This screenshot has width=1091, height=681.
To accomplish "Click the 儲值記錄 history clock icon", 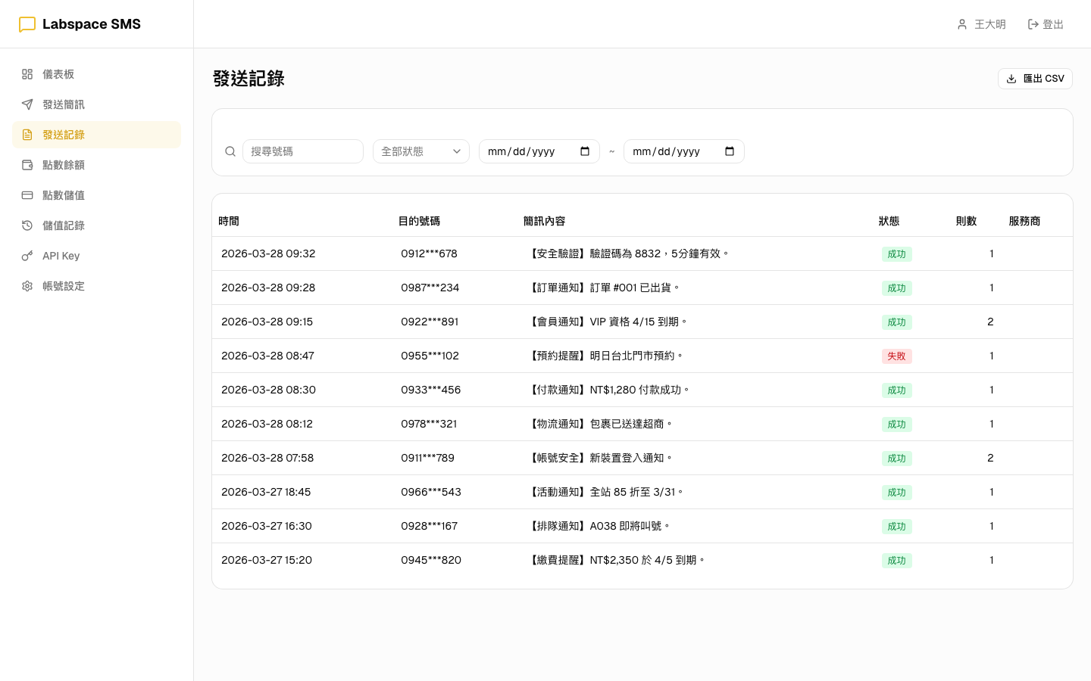I will pyautogui.click(x=27, y=225).
